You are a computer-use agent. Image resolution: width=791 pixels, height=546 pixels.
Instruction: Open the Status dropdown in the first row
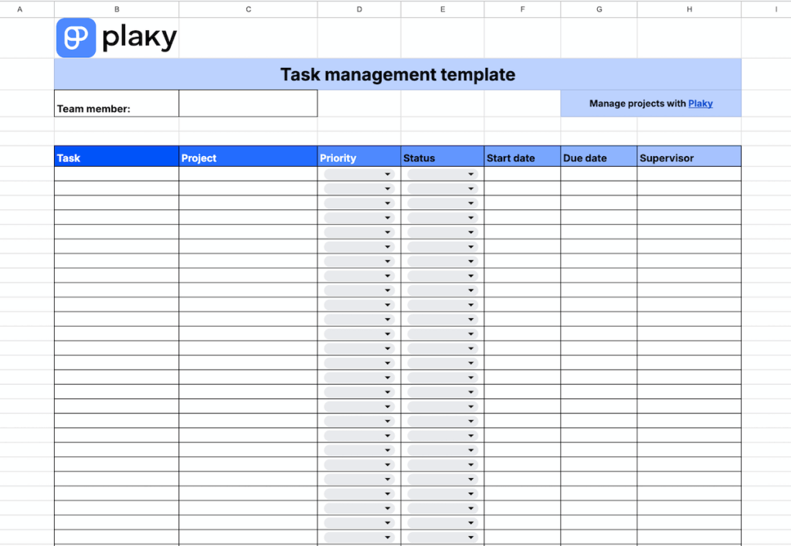pyautogui.click(x=470, y=173)
